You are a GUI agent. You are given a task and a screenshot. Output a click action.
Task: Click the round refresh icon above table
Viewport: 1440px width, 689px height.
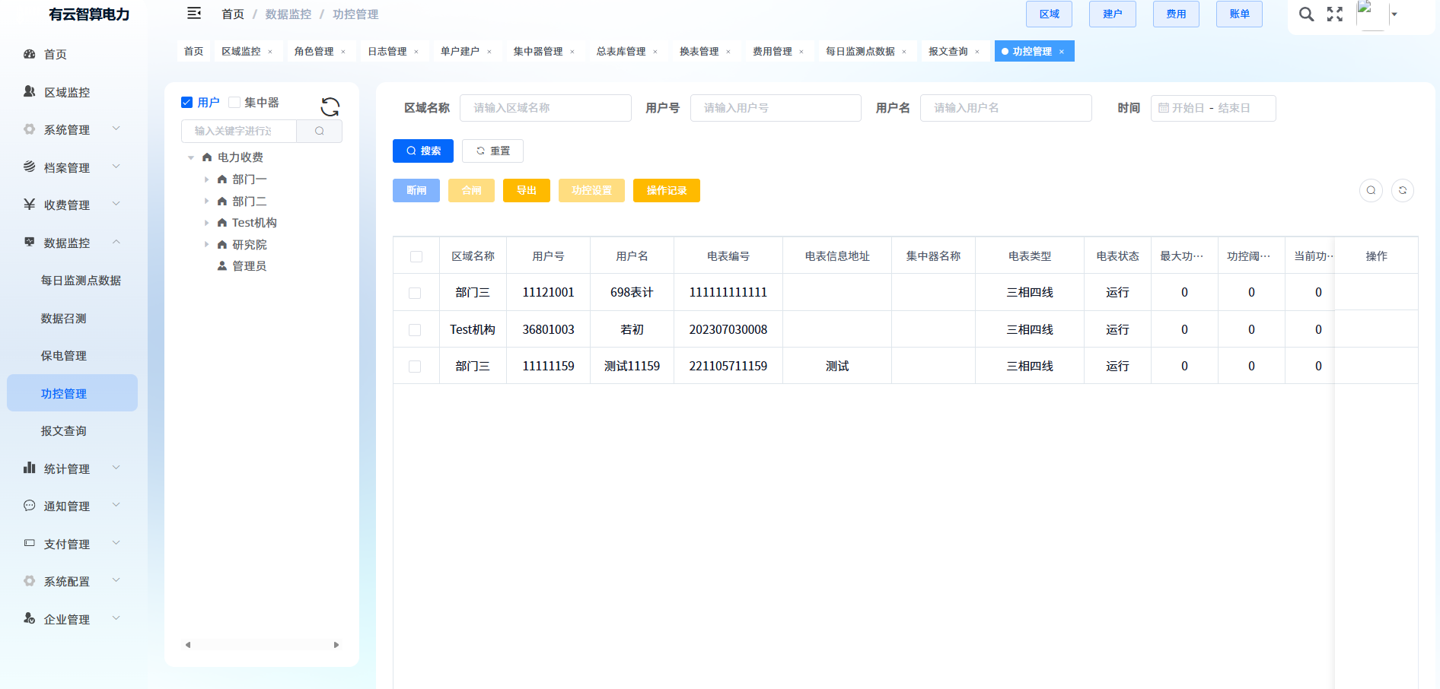[x=1403, y=190]
